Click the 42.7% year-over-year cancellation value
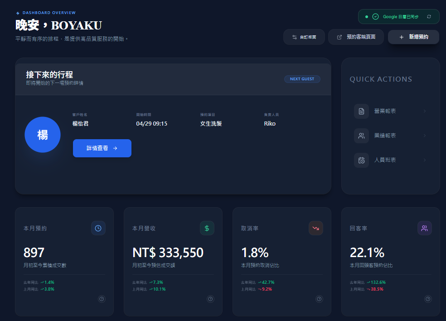The height and width of the screenshot is (321, 446). click(268, 282)
